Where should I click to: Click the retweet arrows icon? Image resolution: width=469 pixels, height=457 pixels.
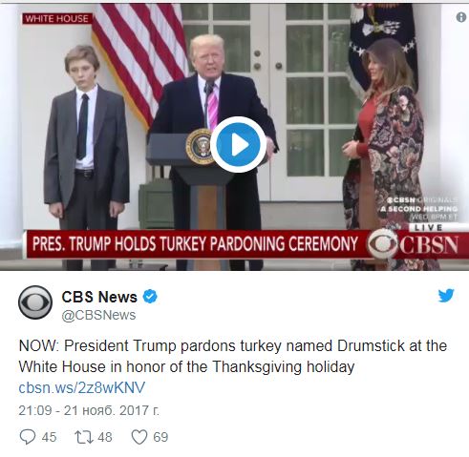(84, 437)
